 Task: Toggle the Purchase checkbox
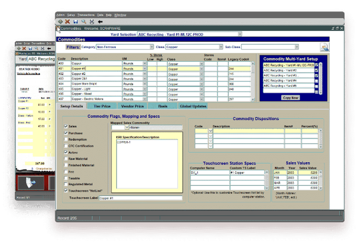click(x=66, y=133)
